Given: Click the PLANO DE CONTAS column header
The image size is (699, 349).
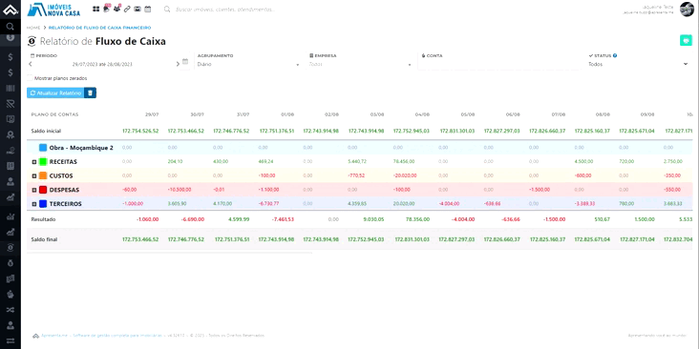Looking at the screenshot, I should [54, 114].
